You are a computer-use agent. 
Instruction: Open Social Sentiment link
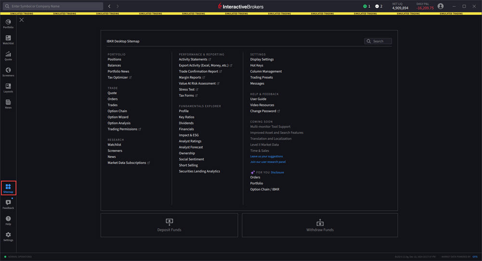click(192, 159)
